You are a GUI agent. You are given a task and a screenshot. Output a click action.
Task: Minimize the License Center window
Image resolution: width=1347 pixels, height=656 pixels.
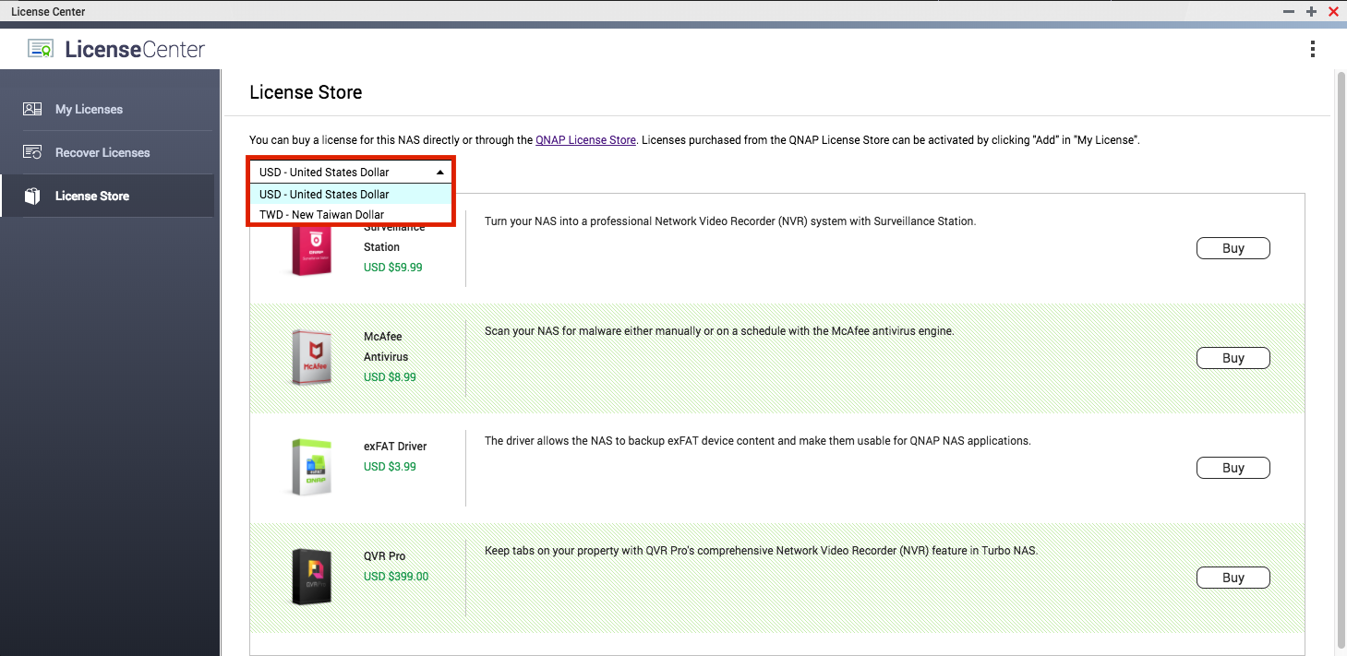point(1289,11)
